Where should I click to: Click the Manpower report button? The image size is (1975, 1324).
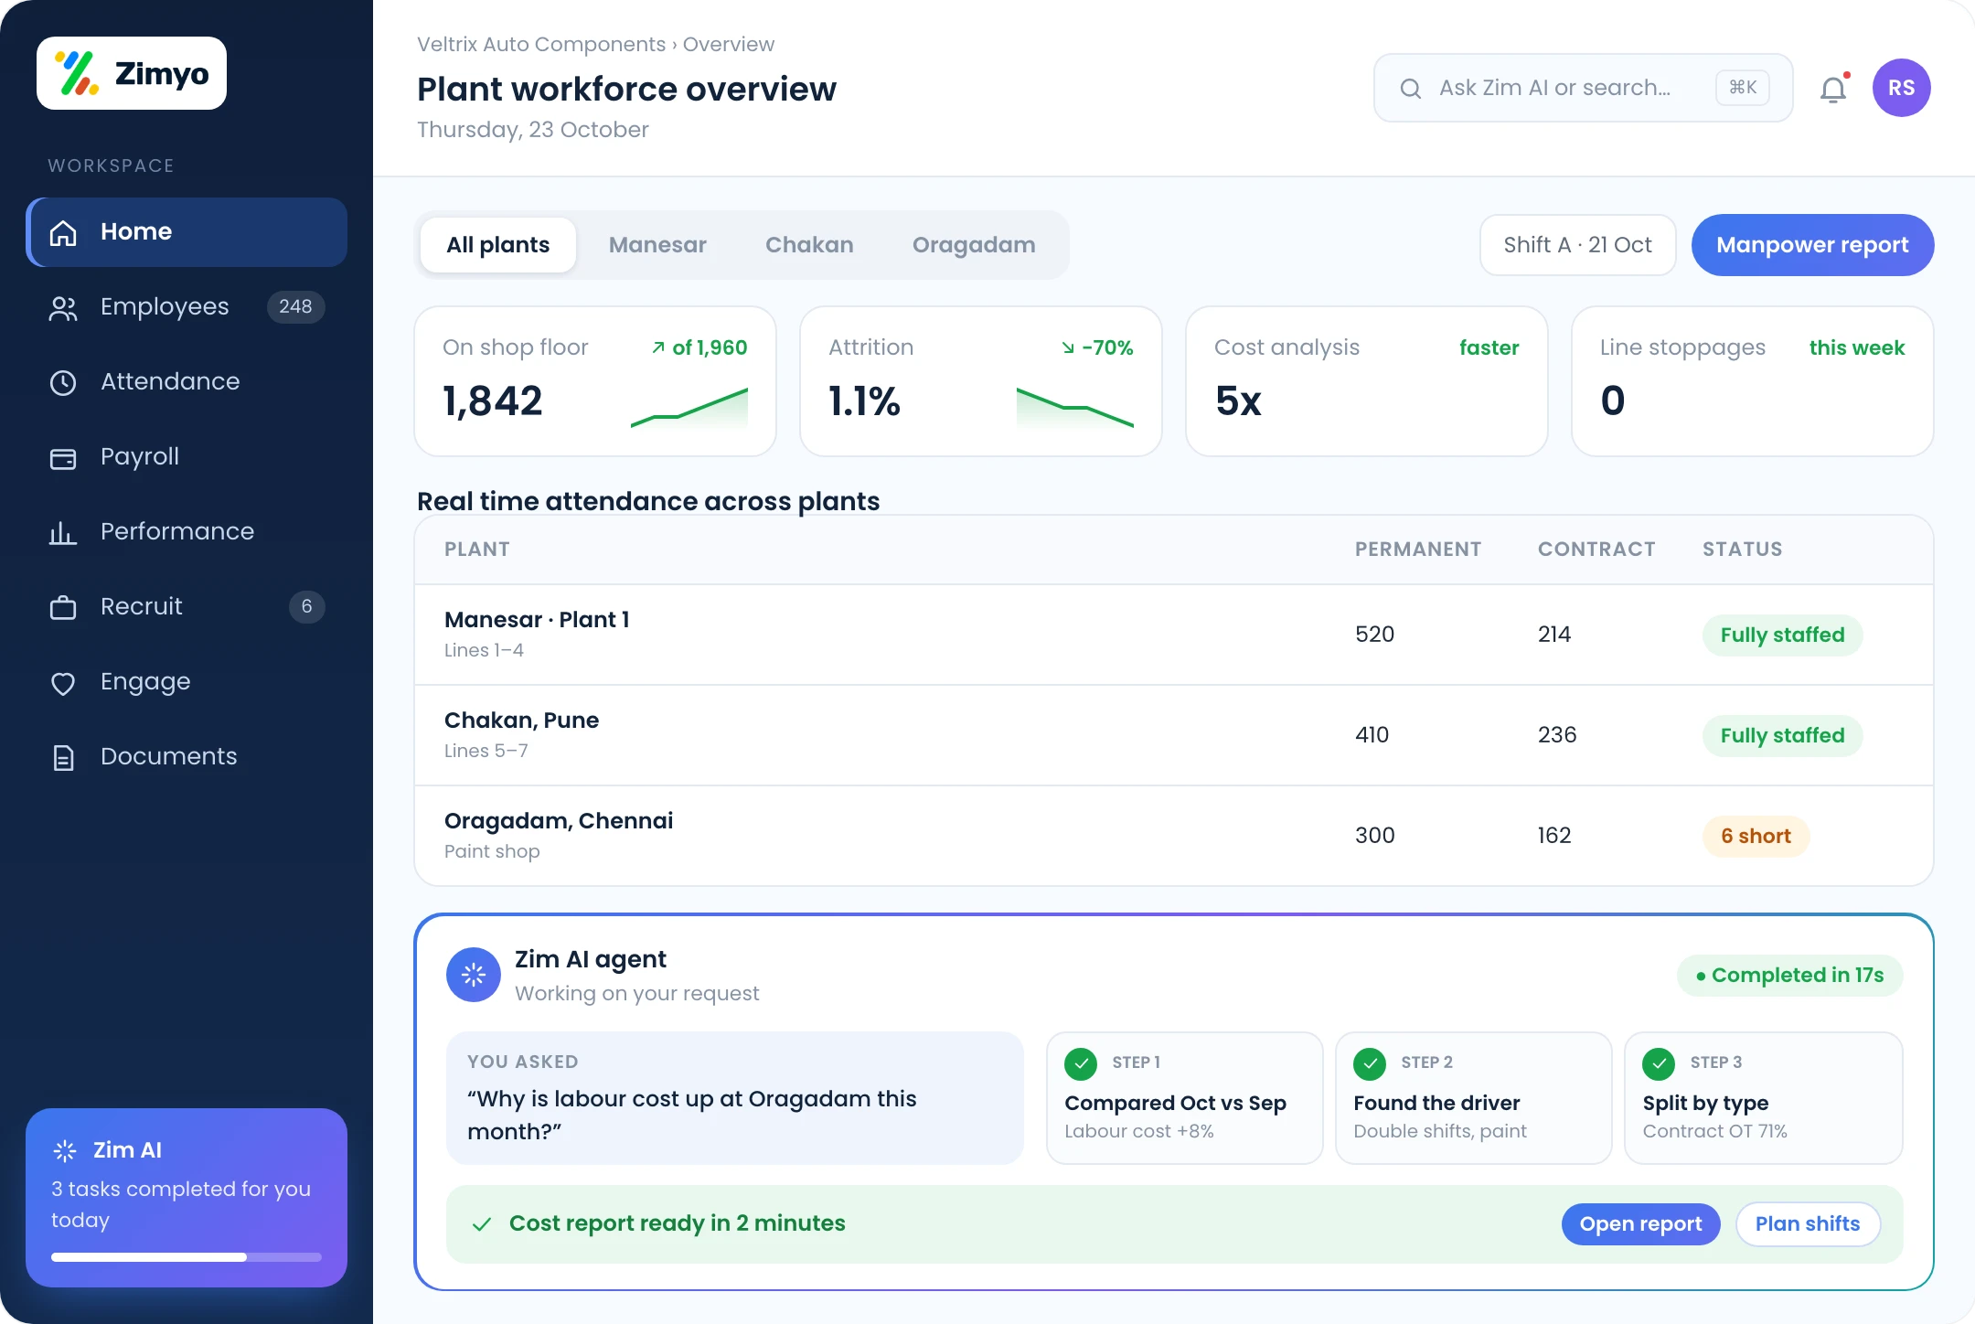pos(1812,245)
